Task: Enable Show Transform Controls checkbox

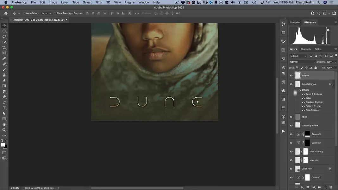Action: coord(55,13)
